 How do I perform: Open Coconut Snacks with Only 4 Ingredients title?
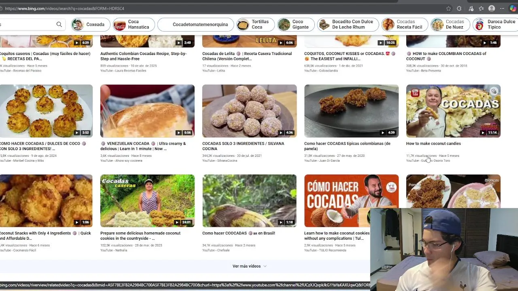[x=45, y=236]
